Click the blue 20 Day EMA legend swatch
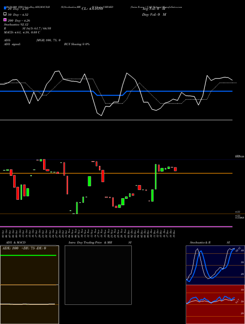 coord(5,8)
